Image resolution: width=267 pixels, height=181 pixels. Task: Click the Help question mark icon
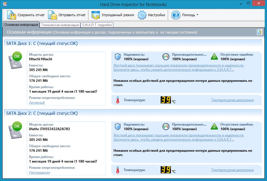[176, 15]
